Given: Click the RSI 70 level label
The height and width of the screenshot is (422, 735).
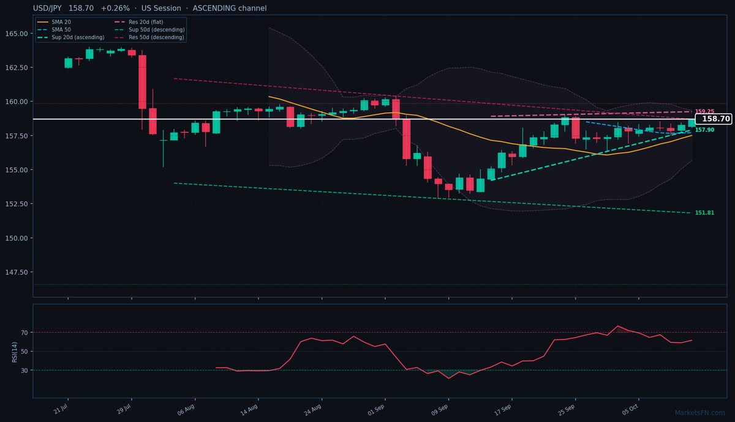Looking at the screenshot, I should (24, 333).
